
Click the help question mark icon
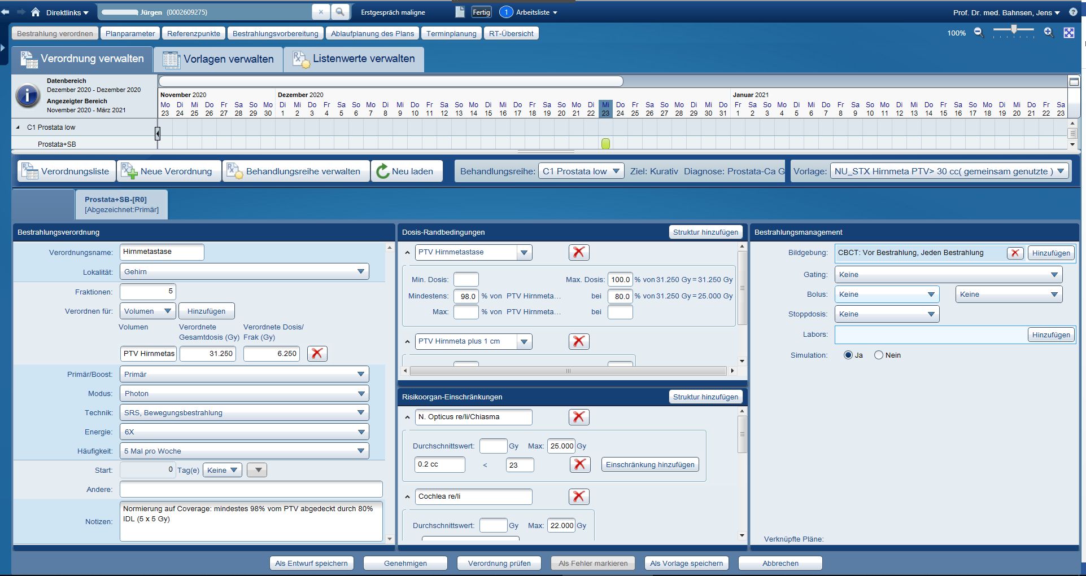1073,12
